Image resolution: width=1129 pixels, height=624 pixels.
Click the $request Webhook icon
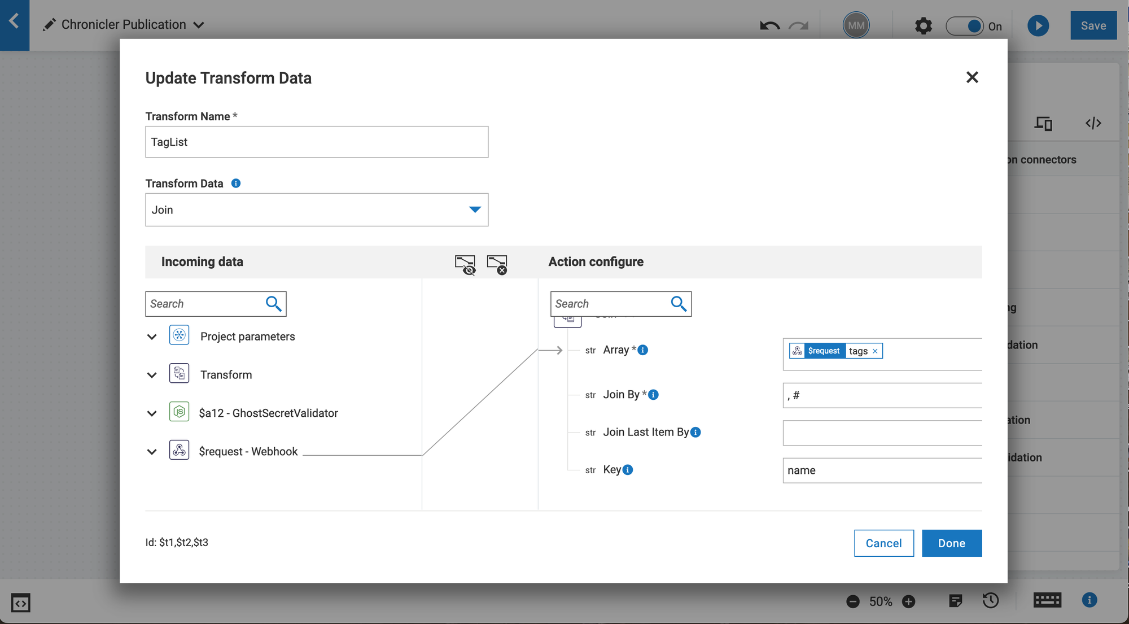pyautogui.click(x=179, y=450)
